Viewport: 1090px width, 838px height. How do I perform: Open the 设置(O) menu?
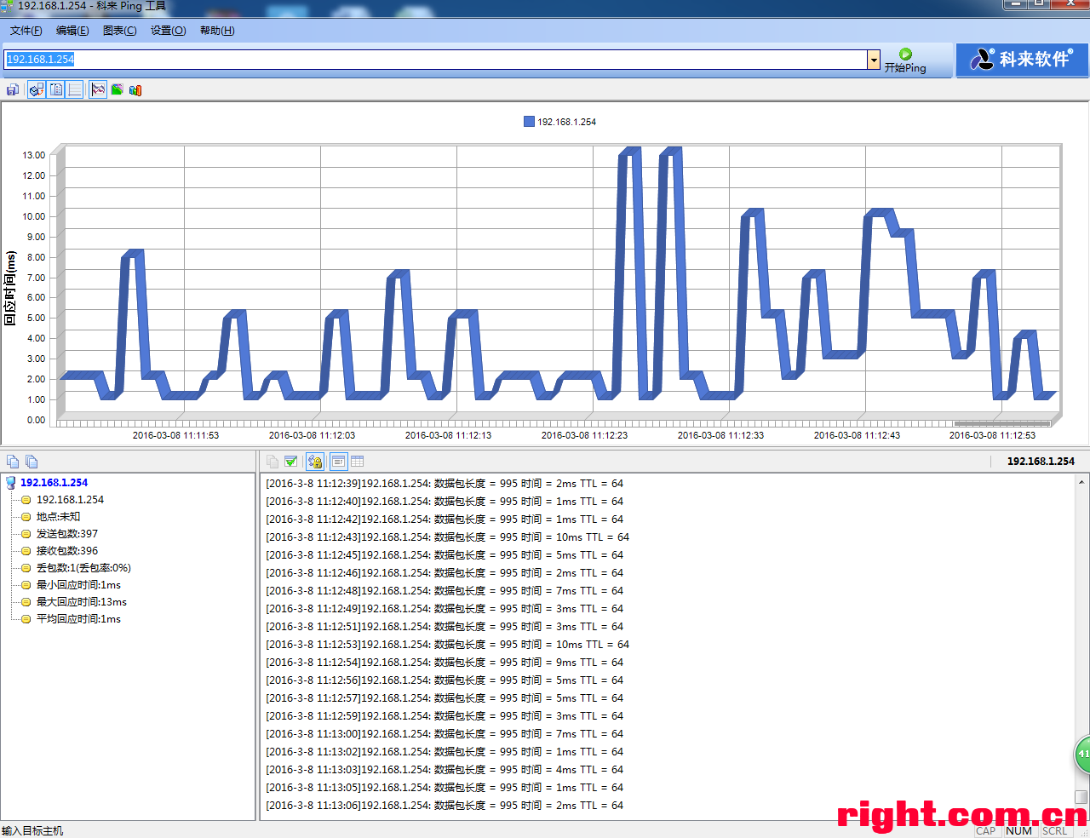point(168,31)
